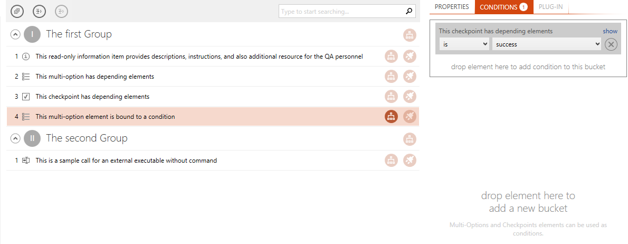Collapse The first Group
The height and width of the screenshot is (244, 628).
(x=15, y=34)
